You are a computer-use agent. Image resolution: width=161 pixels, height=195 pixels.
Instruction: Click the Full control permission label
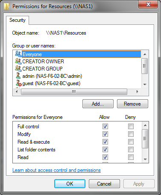point(28,127)
